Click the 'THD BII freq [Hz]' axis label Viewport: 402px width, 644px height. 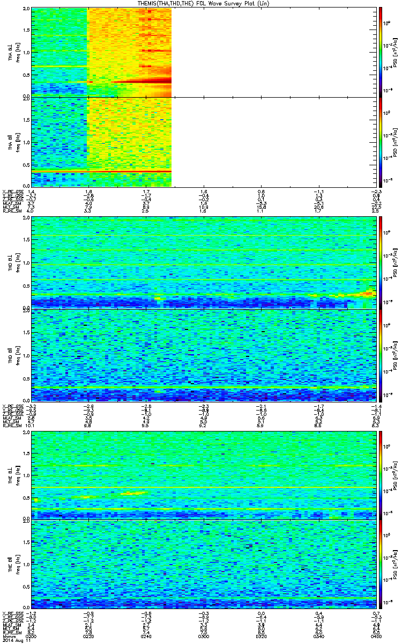click(13, 355)
